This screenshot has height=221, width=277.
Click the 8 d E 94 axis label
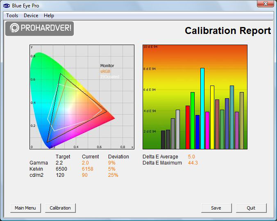click(150, 69)
